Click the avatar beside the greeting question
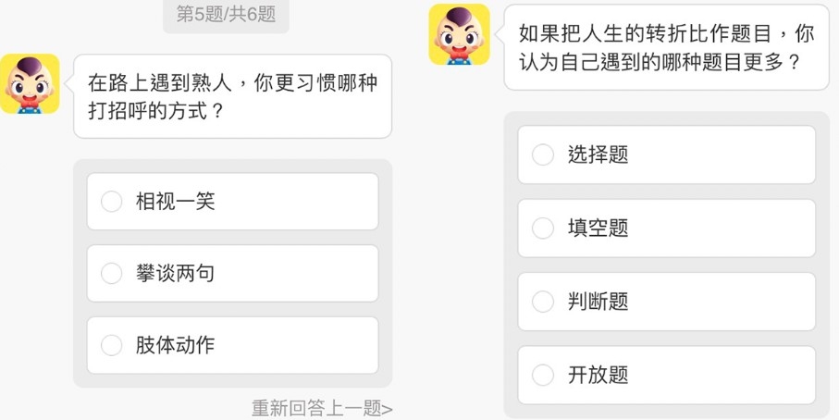The height and width of the screenshot is (420, 839). [x=30, y=84]
